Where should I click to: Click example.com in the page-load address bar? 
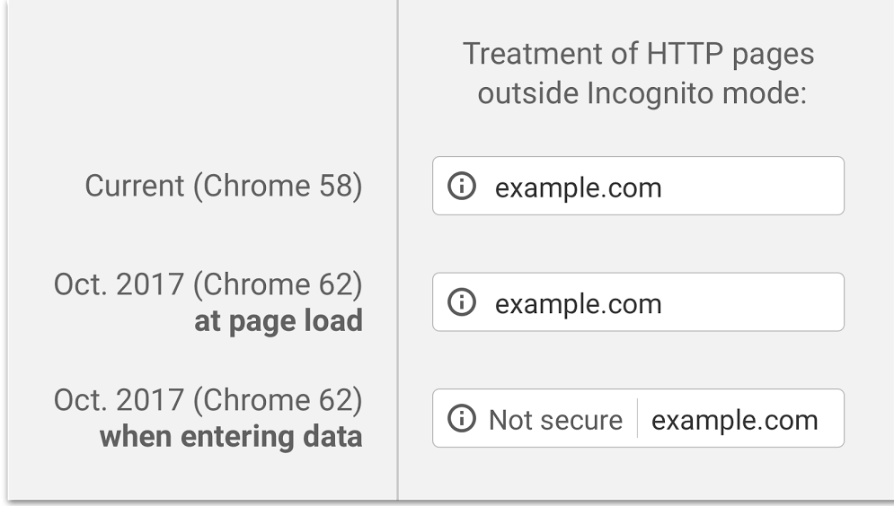tap(578, 304)
